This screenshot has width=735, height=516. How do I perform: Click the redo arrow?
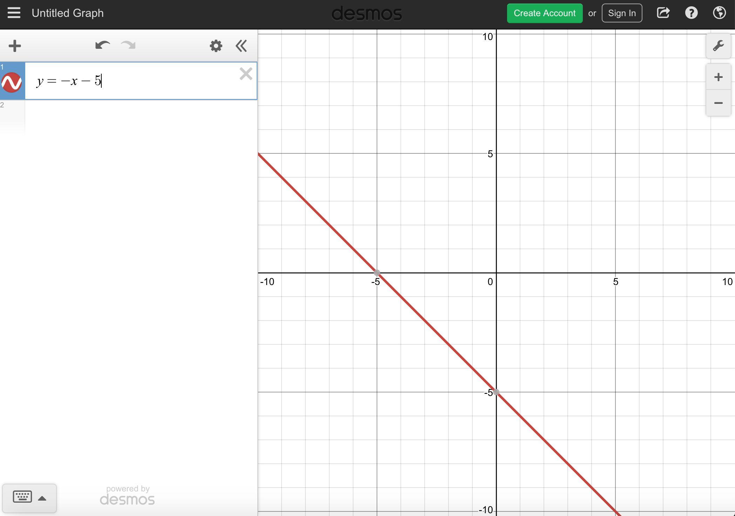128,46
